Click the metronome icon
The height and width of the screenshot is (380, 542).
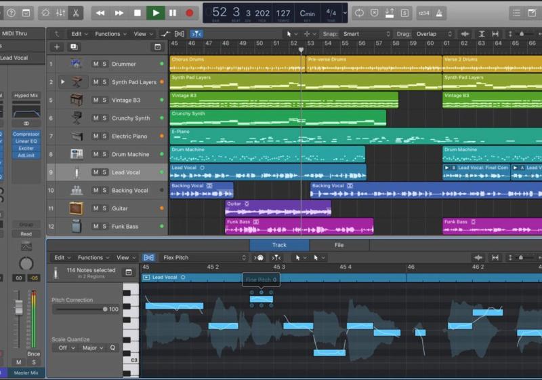[440, 12]
